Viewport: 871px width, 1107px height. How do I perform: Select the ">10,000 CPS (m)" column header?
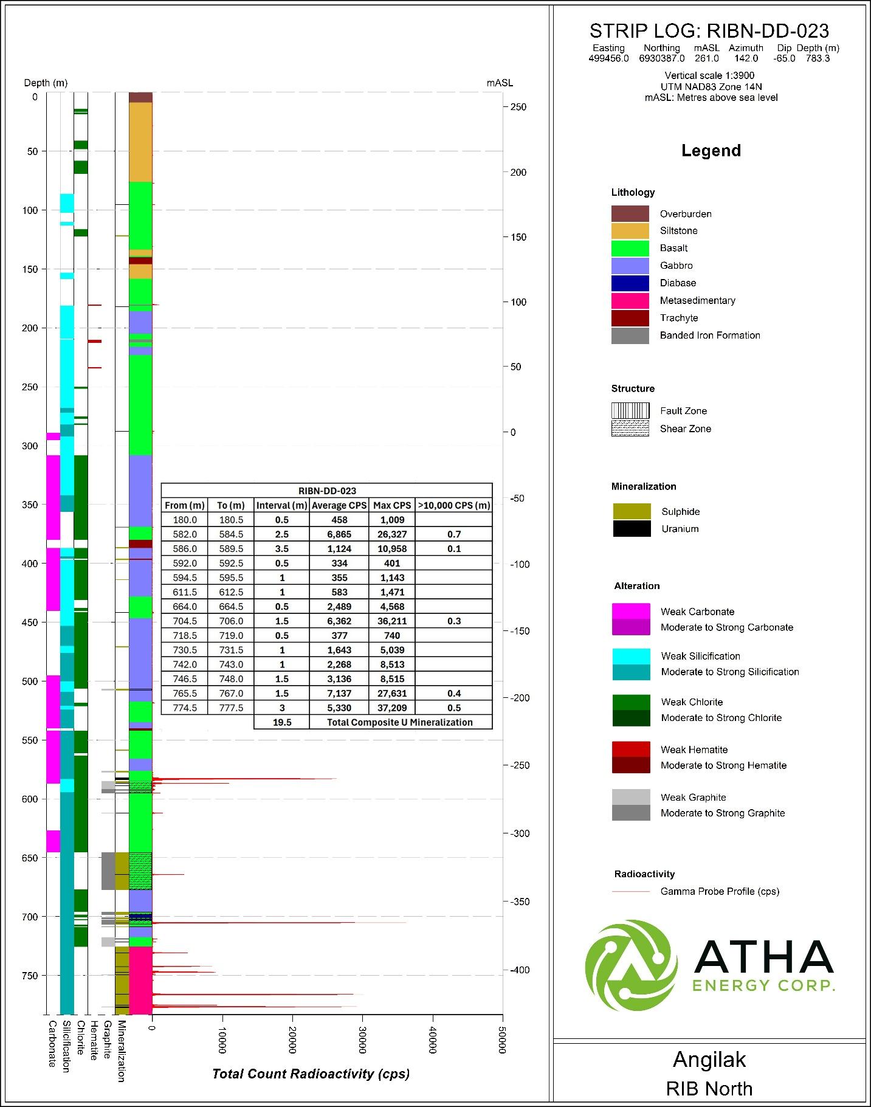(x=454, y=505)
